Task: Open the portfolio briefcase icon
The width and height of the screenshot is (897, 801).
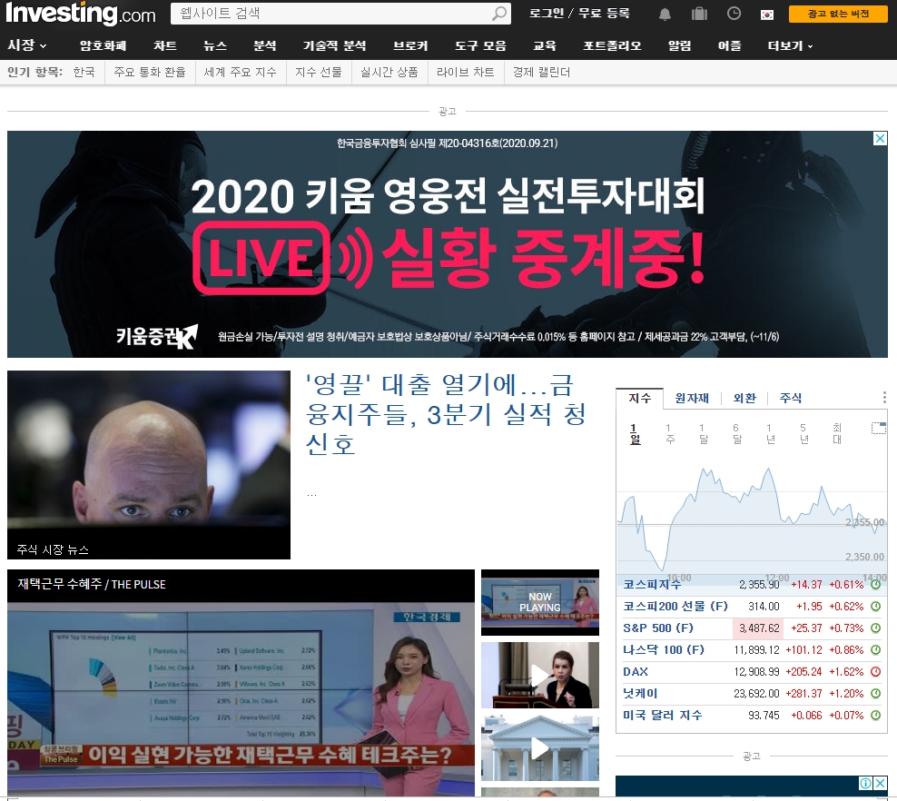Action: pyautogui.click(x=699, y=13)
